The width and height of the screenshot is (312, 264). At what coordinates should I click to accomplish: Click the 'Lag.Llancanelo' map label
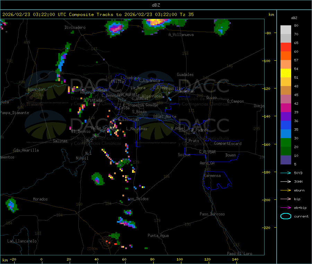pyautogui.click(x=22, y=241)
